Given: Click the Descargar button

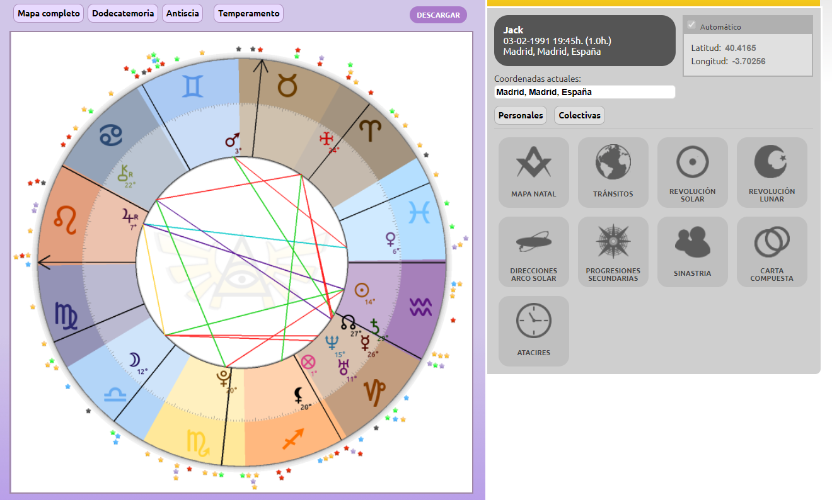Looking at the screenshot, I should (x=438, y=15).
